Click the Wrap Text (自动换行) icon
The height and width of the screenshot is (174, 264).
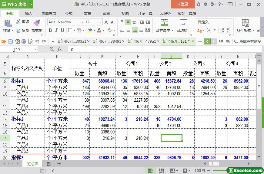tap(183, 23)
